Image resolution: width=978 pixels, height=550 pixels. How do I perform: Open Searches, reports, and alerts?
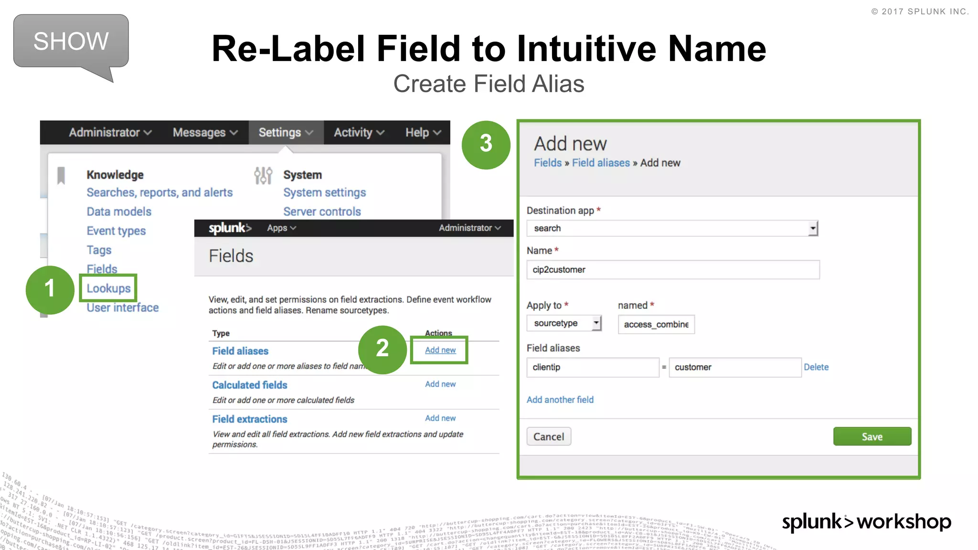159,192
